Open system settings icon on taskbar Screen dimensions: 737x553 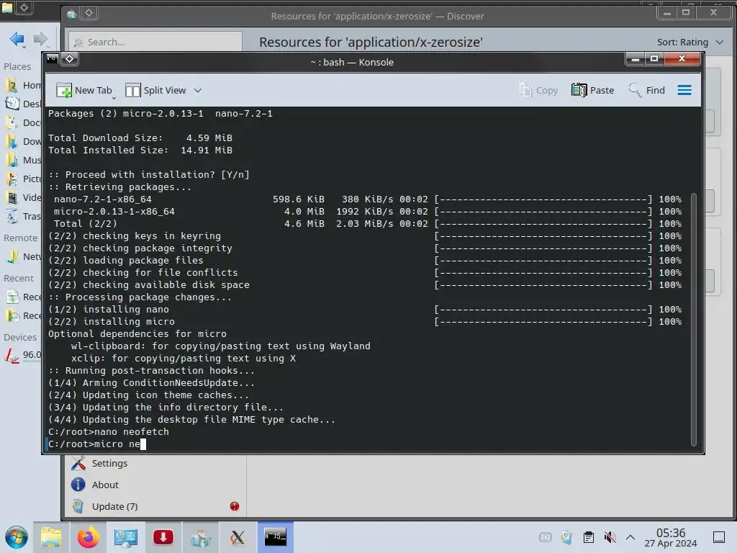pyautogui.click(x=125, y=537)
